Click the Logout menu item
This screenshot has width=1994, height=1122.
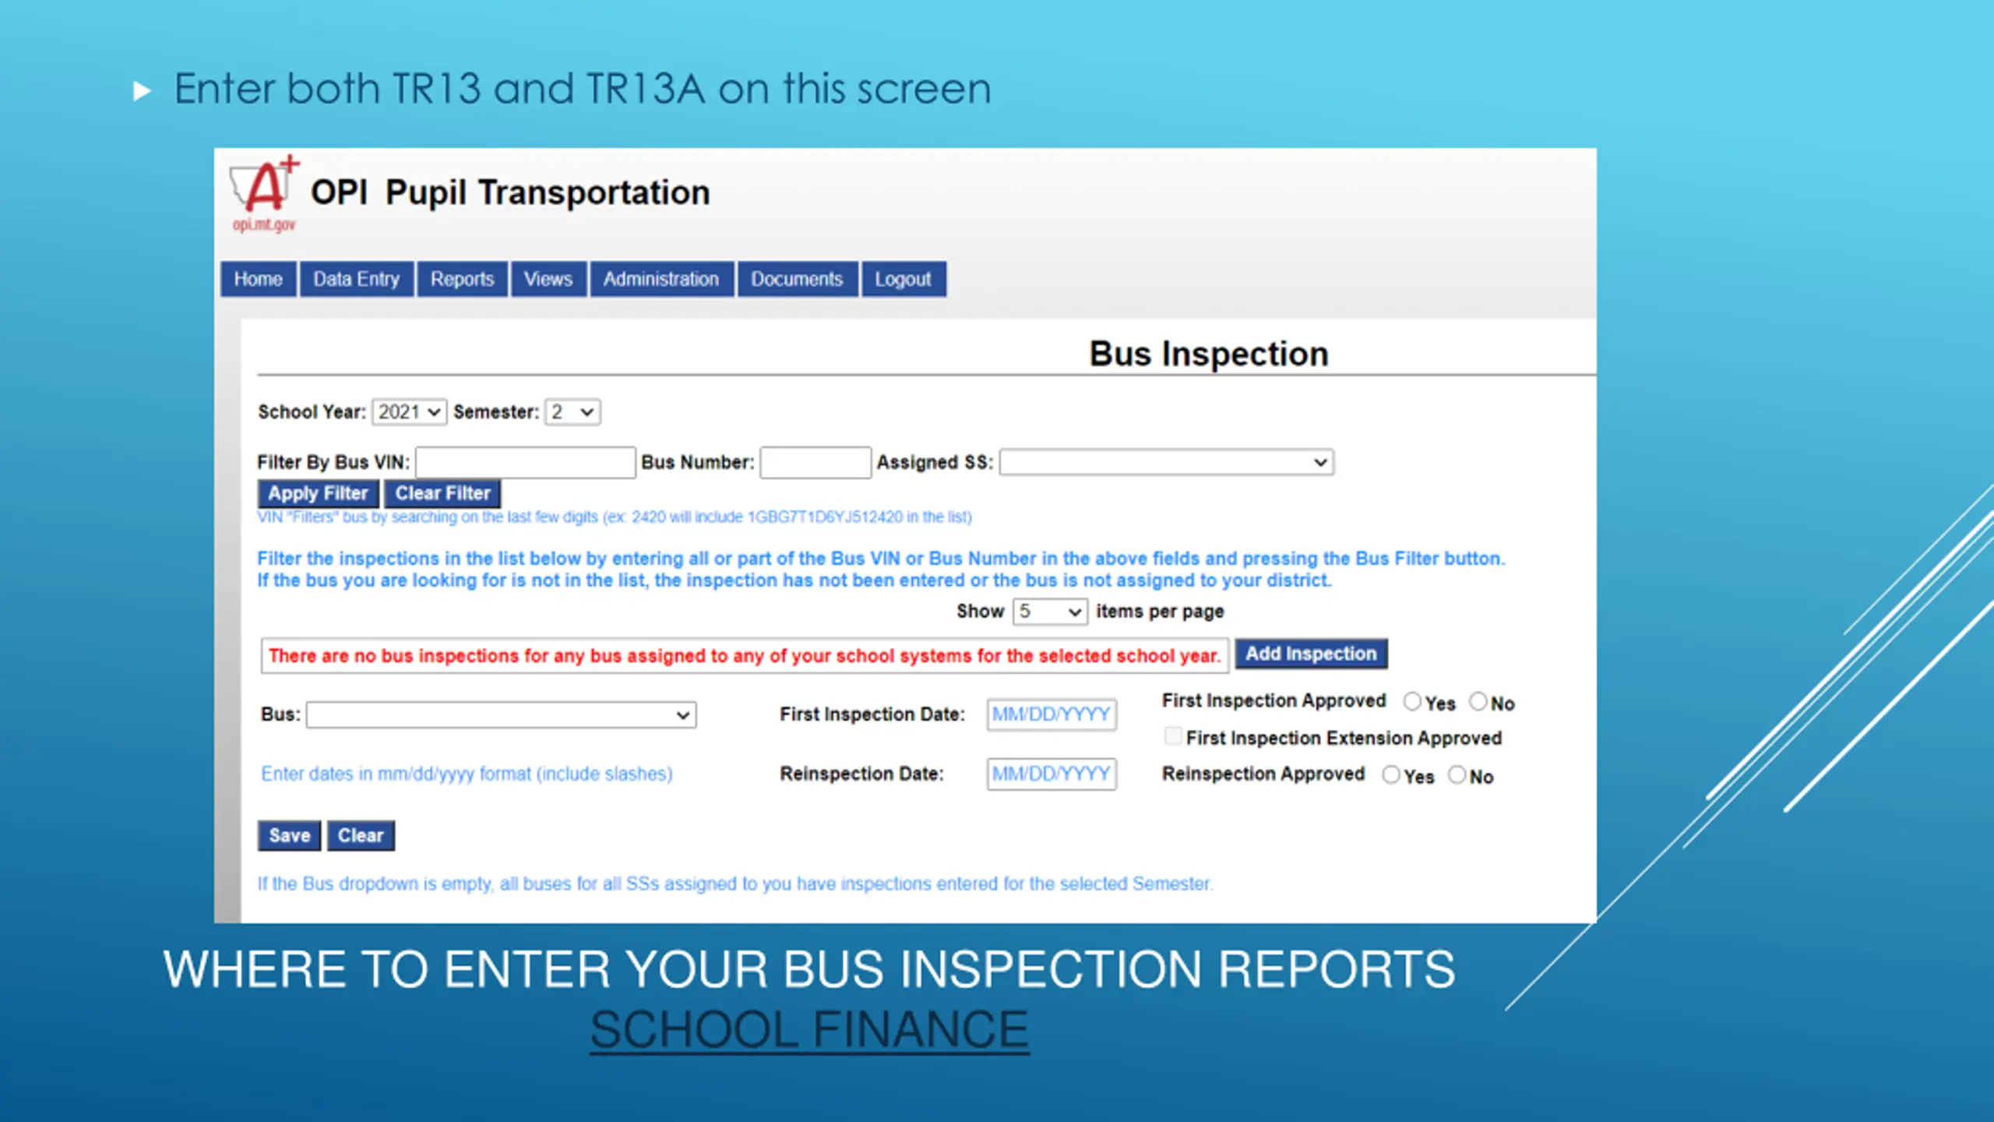pyautogui.click(x=903, y=279)
